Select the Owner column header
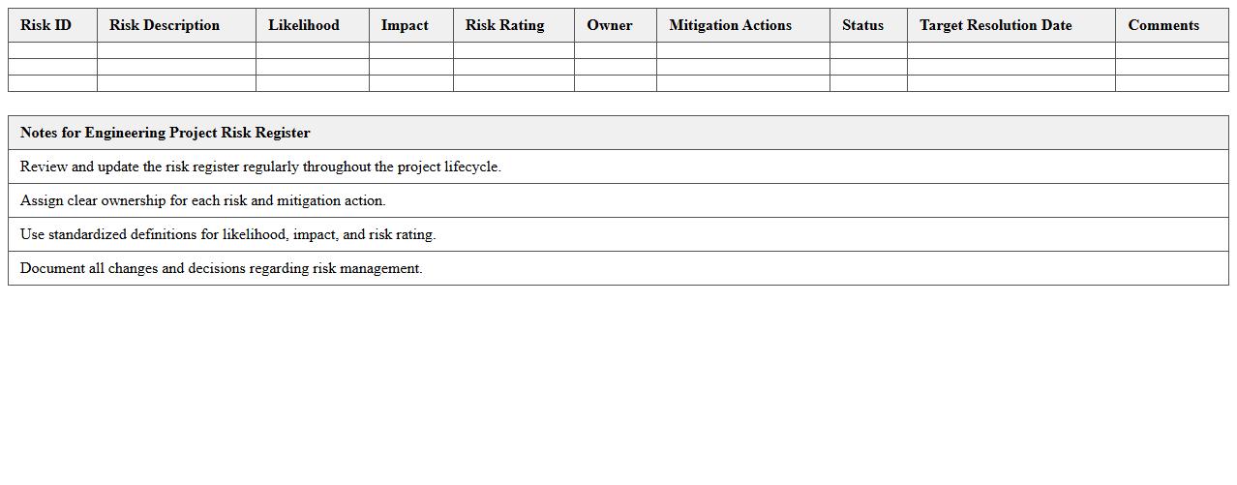1237x485 pixels. click(x=610, y=25)
